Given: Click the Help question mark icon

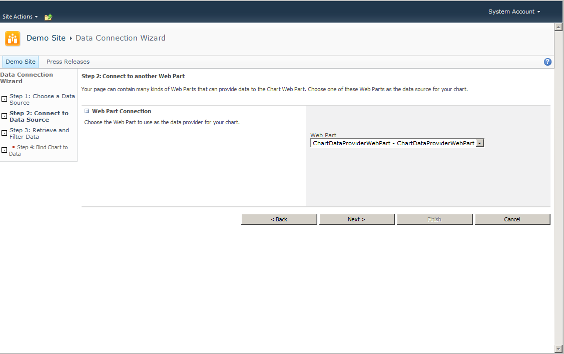Looking at the screenshot, I should (x=547, y=62).
